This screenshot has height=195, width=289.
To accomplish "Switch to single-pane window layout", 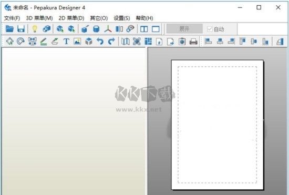I will [x=156, y=29].
